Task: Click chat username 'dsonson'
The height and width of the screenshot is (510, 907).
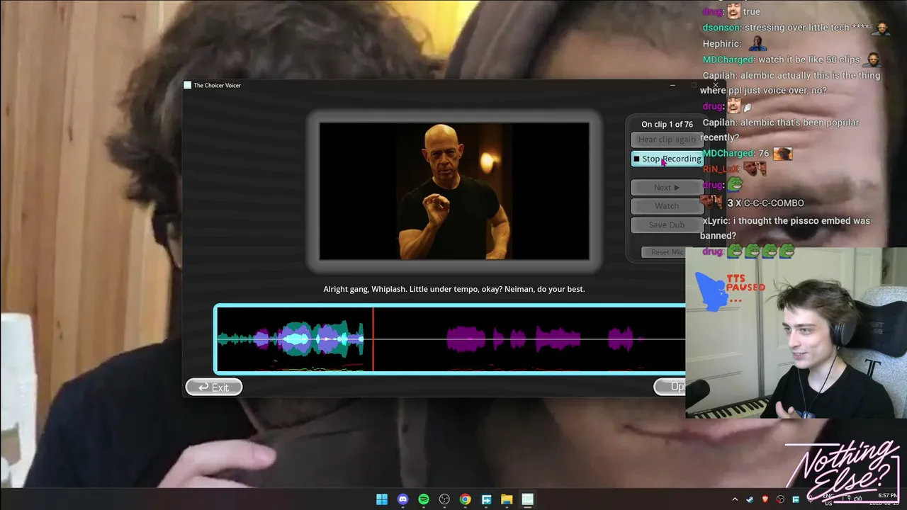Action: click(x=721, y=28)
